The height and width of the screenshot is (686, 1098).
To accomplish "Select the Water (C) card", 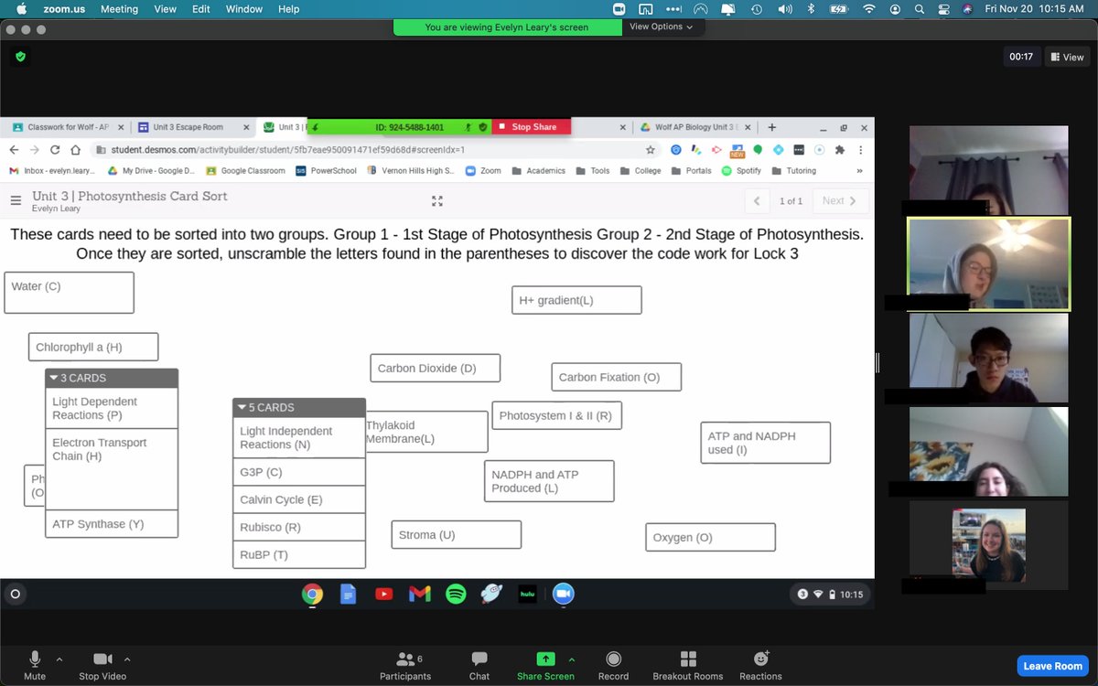I will coord(69,293).
